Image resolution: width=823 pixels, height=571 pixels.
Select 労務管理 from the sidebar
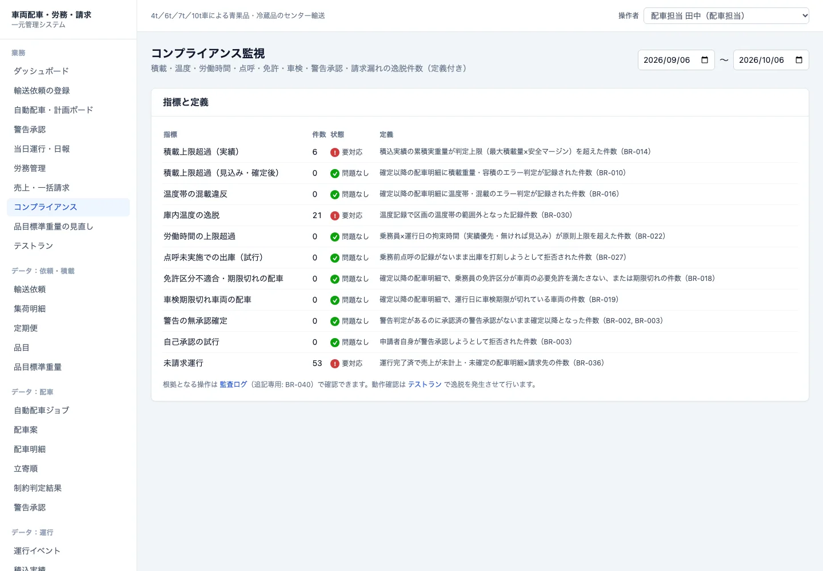coord(69,168)
